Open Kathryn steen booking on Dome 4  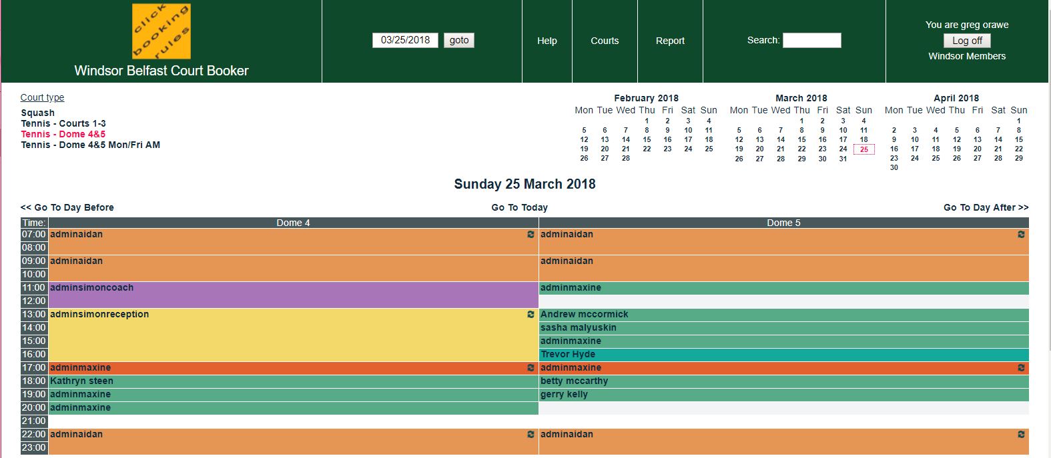click(294, 381)
